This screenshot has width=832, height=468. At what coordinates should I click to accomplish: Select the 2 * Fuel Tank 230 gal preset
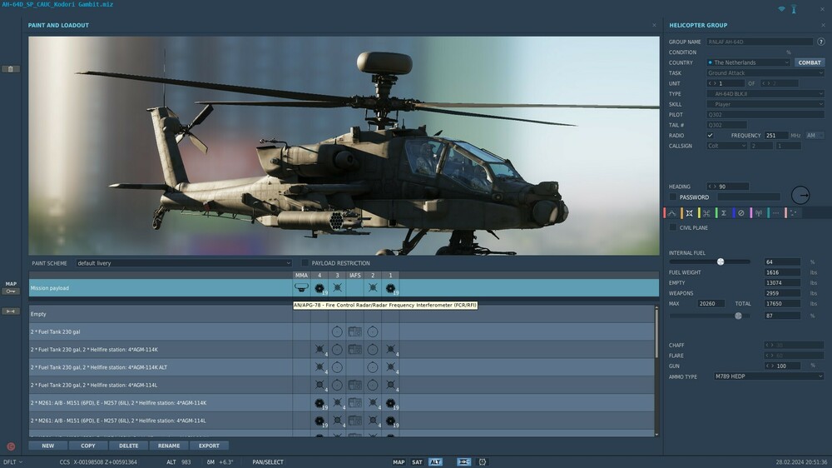(x=342, y=331)
